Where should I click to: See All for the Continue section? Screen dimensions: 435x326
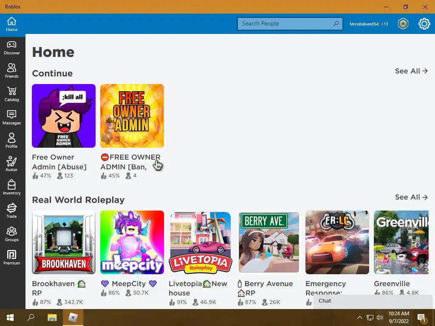click(411, 71)
